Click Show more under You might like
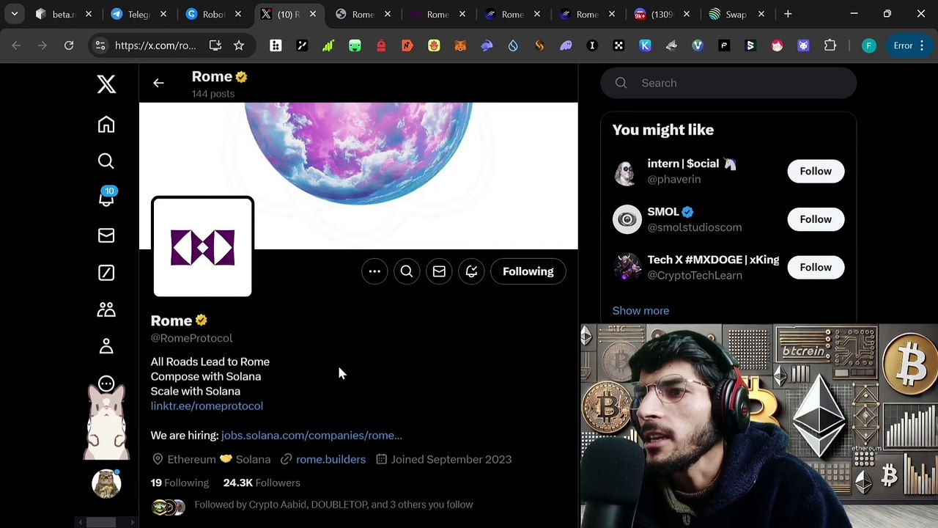This screenshot has height=528, width=938. [x=640, y=310]
